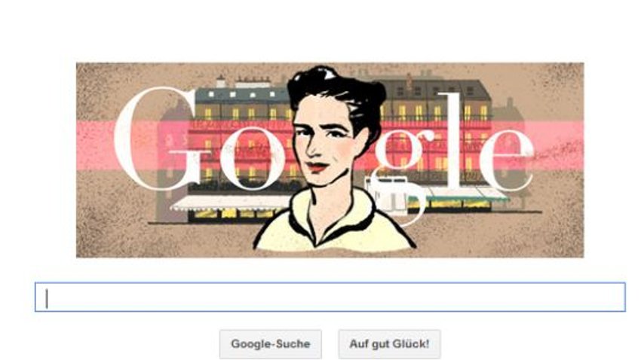Click the woman's red lips in the doodle
The width and height of the screenshot is (641, 360).
[x=318, y=166]
